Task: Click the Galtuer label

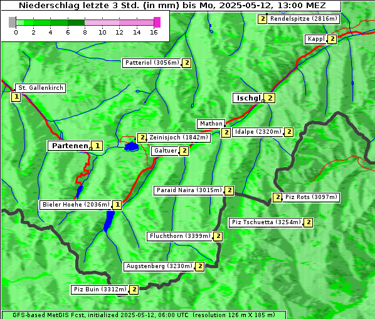Action: 166,151
